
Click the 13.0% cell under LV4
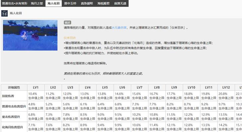(88, 96)
